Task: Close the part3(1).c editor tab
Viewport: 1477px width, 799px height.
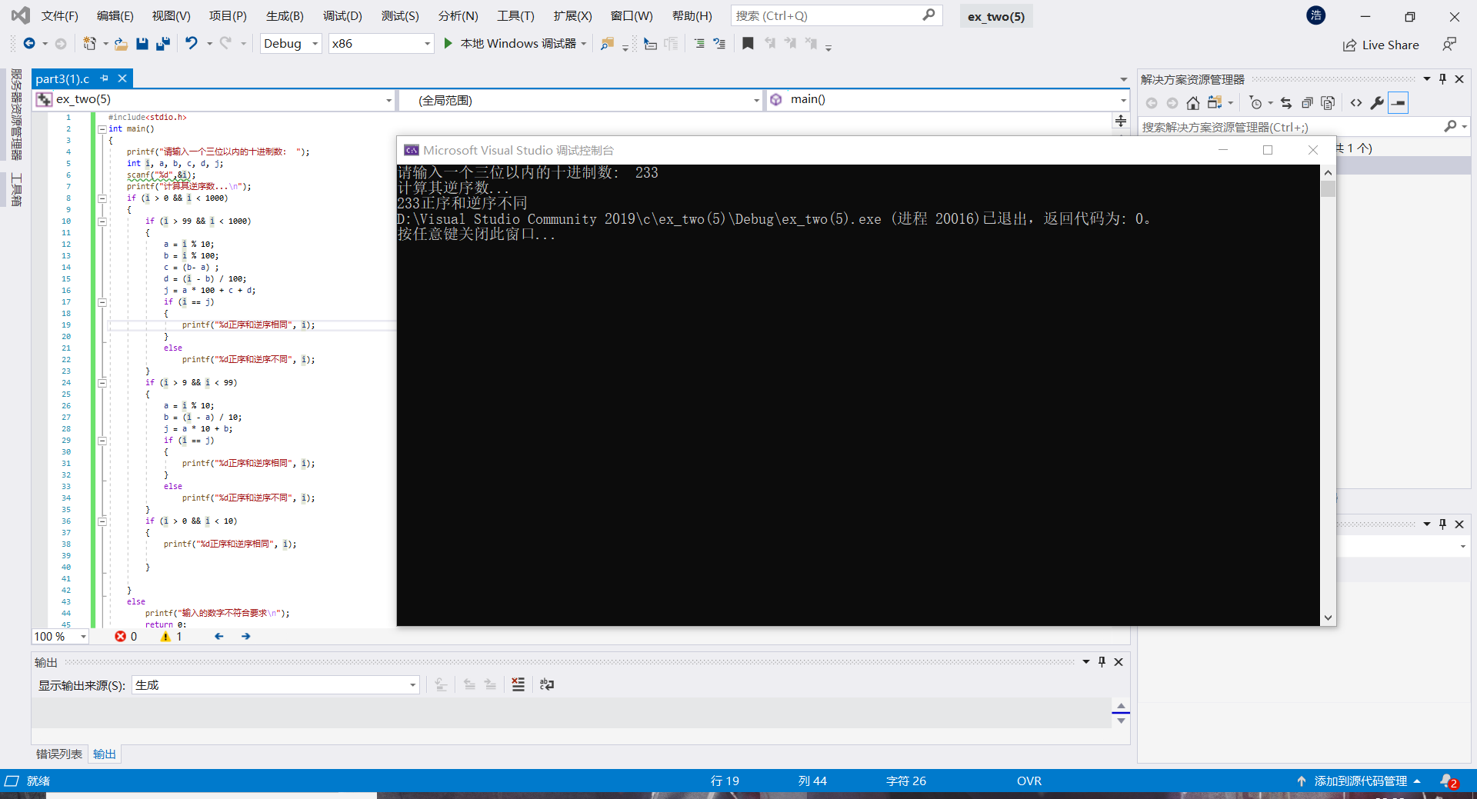Action: [x=122, y=78]
